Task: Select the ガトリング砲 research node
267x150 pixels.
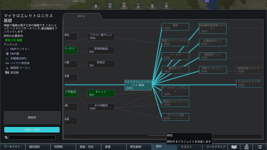Action: (x=175, y=117)
